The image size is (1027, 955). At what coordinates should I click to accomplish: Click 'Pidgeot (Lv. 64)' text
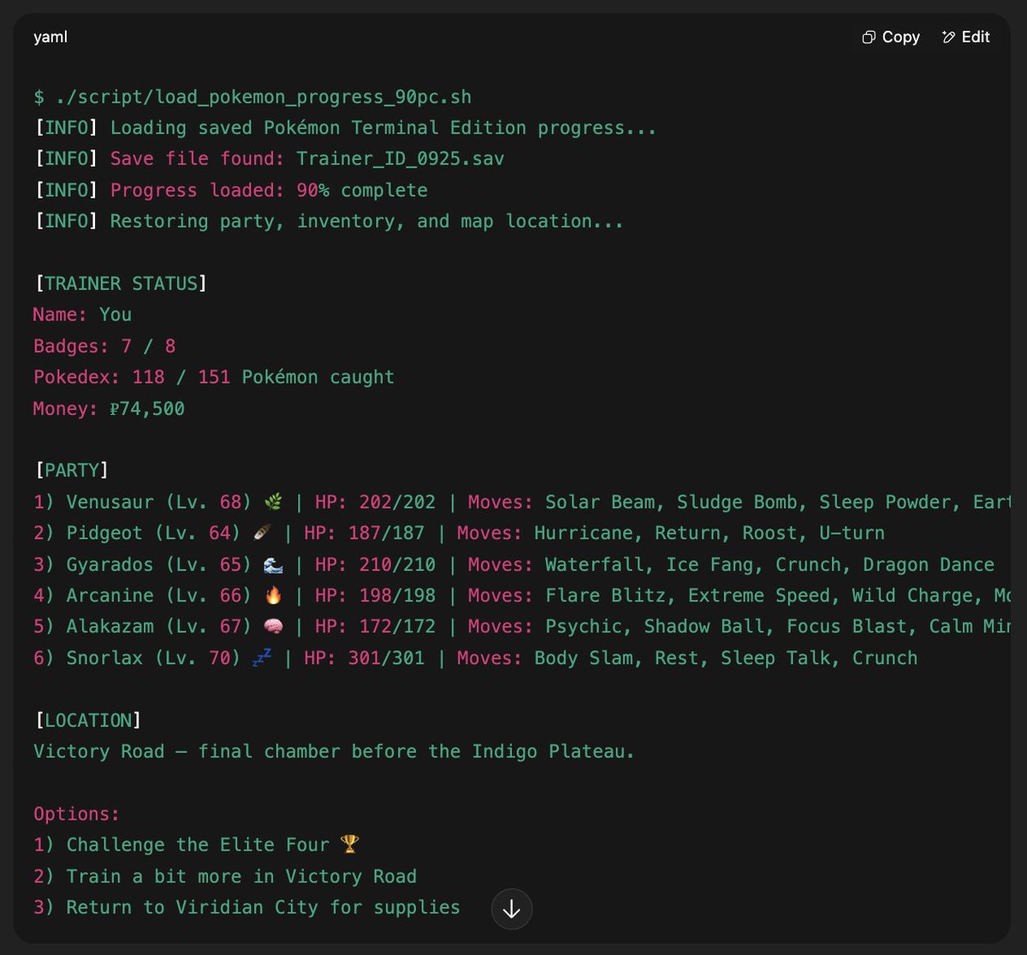[x=155, y=533]
